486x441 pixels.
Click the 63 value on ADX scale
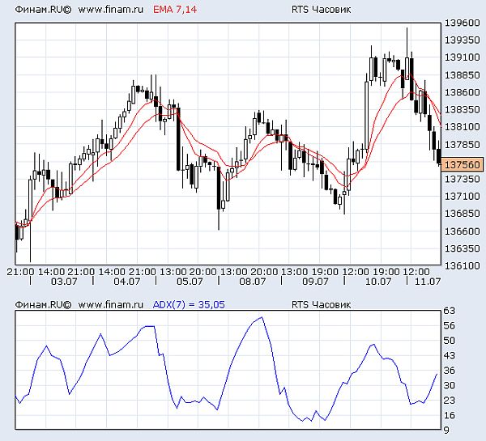coord(449,311)
